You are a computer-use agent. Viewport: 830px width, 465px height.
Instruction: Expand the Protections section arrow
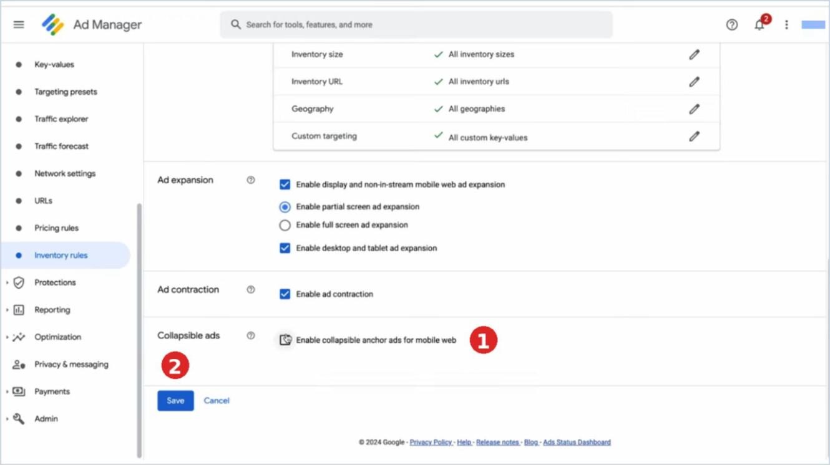[7, 283]
